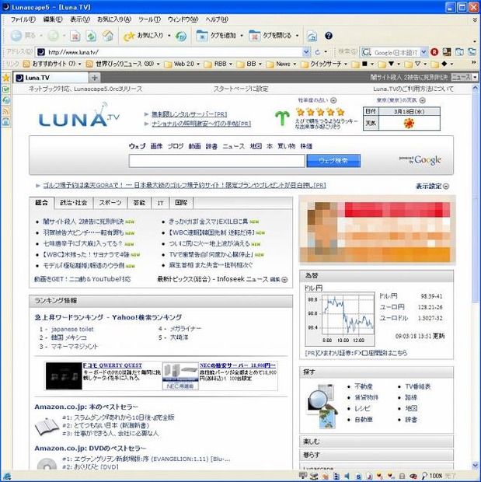Click the J script icon in status bar
Image resolution: width=481 pixels, height=482 pixels.
pos(369,476)
